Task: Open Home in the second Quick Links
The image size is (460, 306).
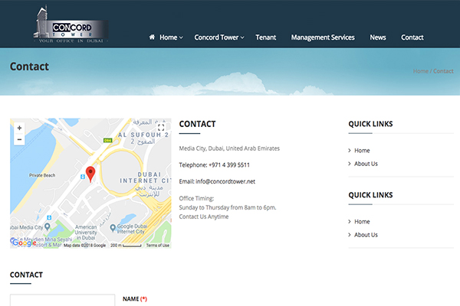Action: (362, 222)
